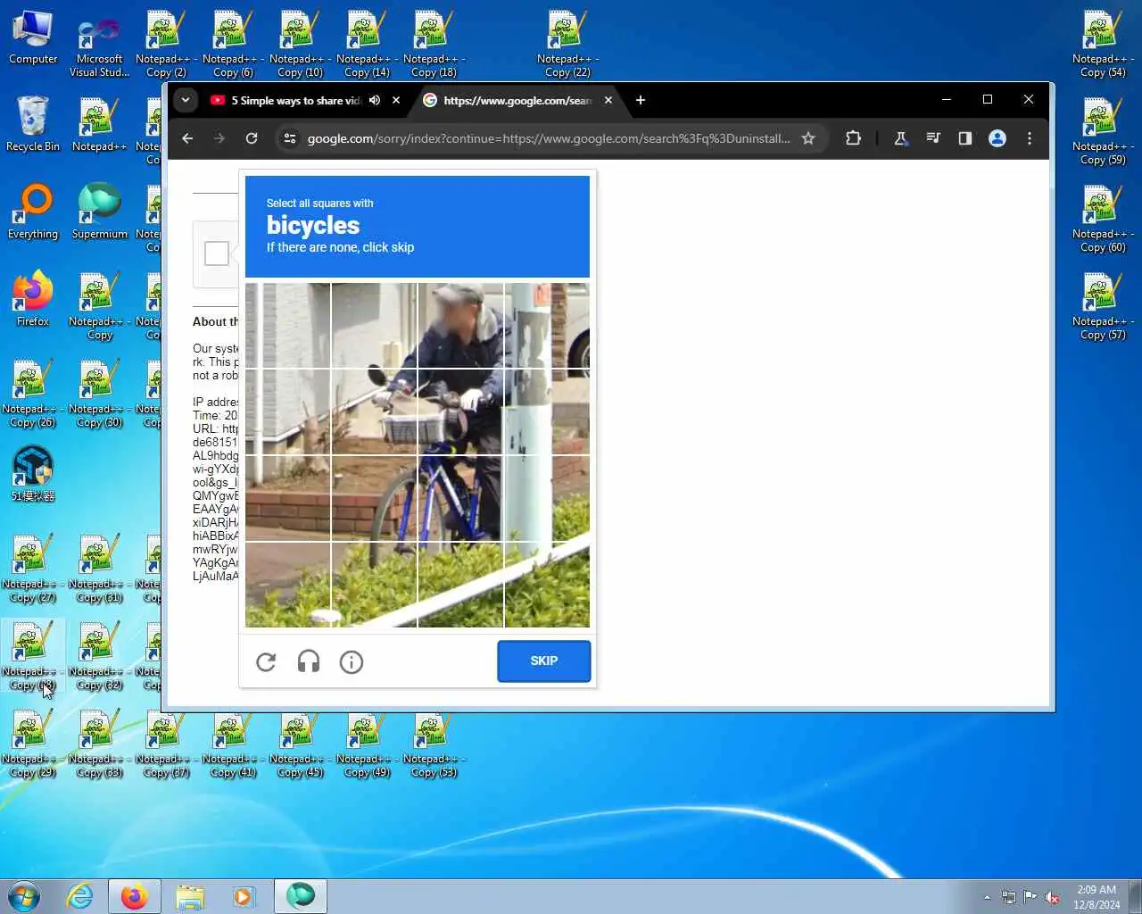Open Chrome three-dot menu
Image resolution: width=1142 pixels, height=914 pixels.
[x=1030, y=138]
